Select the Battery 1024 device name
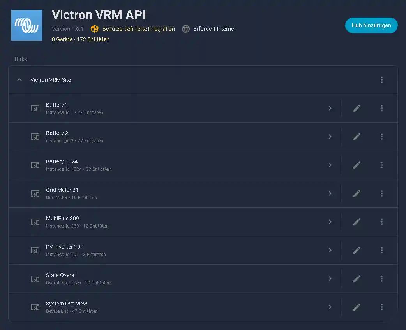The width and height of the screenshot is (406, 330). pos(62,161)
